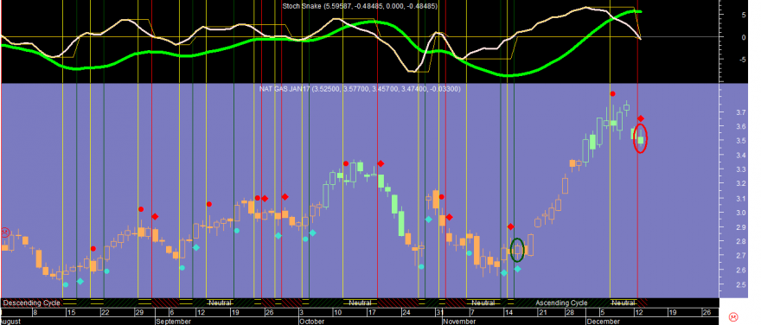Select the red diamond above the December 12 candle
The image size is (761, 325).
[641, 118]
